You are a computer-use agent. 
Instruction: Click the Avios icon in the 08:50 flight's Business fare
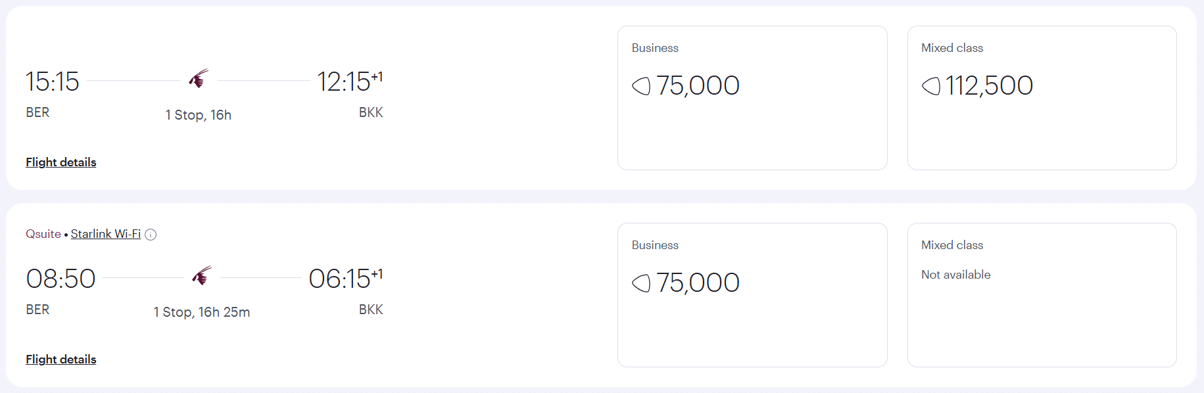click(x=641, y=283)
